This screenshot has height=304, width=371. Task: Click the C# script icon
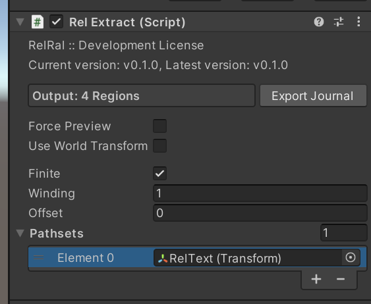pyautogui.click(x=38, y=22)
